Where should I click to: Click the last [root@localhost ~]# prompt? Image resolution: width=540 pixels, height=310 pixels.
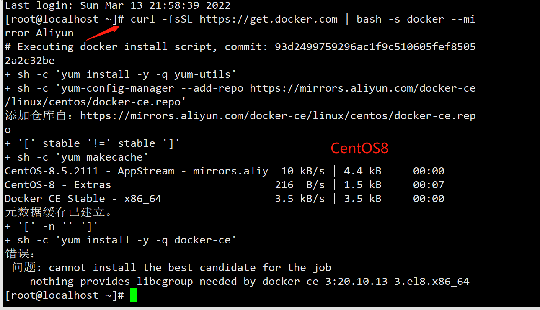(65, 295)
